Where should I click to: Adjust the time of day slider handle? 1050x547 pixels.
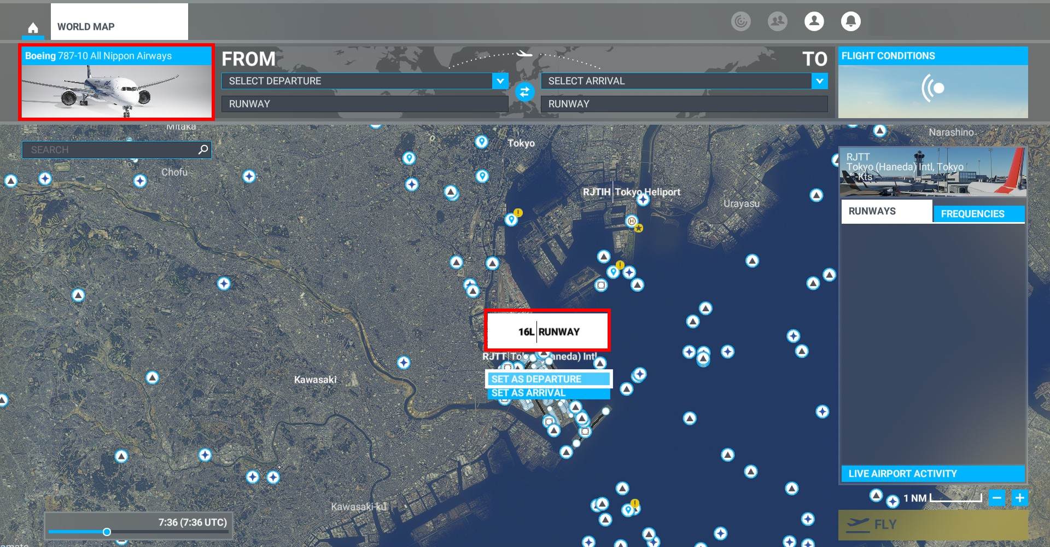click(x=107, y=532)
